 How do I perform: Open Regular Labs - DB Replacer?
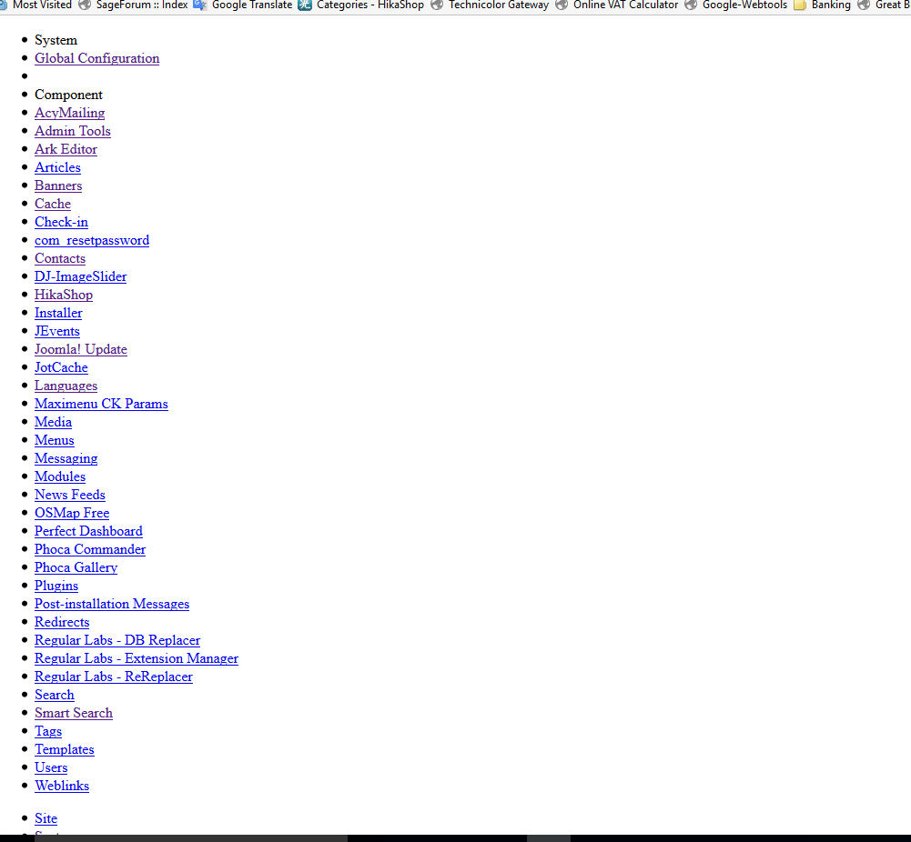pos(117,640)
